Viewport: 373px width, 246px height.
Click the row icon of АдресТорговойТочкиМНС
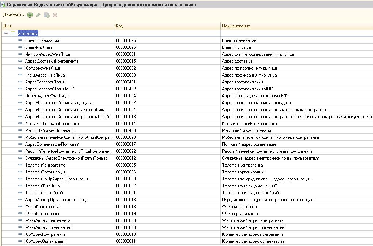(20, 89)
